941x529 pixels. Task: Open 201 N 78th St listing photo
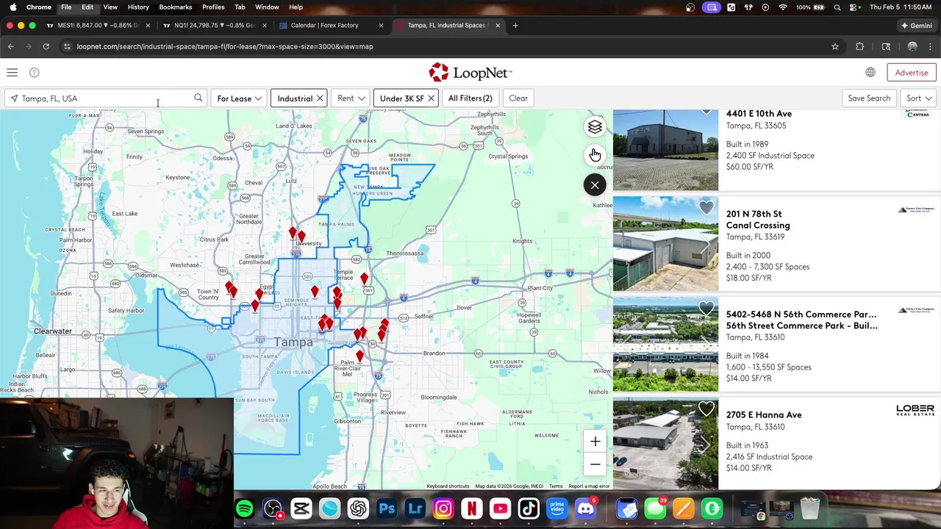click(665, 243)
